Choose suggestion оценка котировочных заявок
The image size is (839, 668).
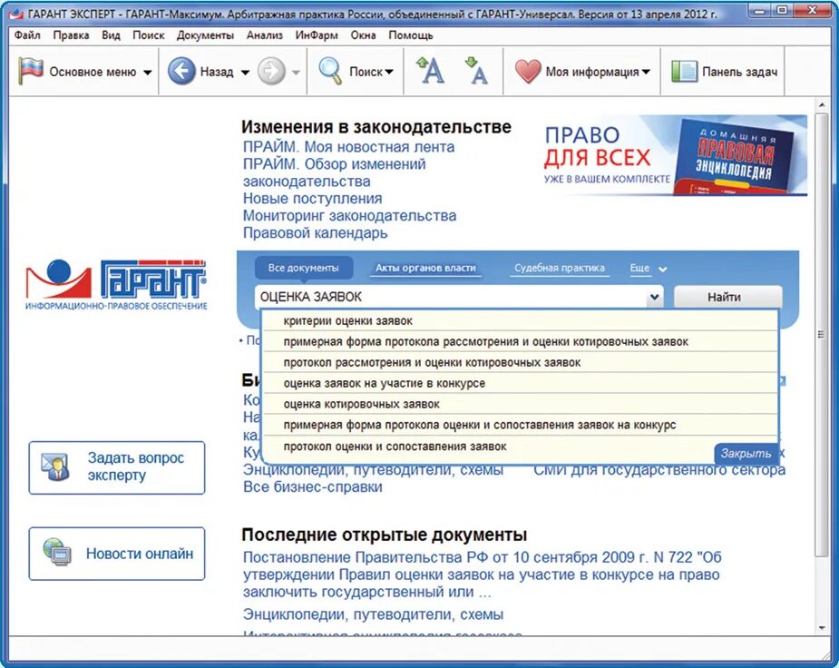coord(520,405)
